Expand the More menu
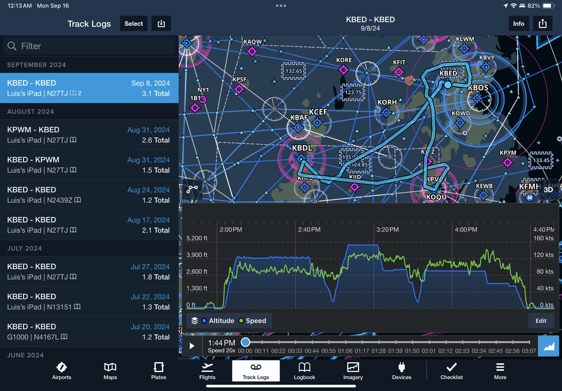Viewport: 562px width, 391px height. click(500, 371)
